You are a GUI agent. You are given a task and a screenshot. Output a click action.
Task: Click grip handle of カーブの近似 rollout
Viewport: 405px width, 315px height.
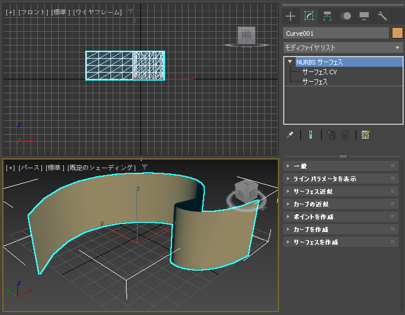(392, 204)
